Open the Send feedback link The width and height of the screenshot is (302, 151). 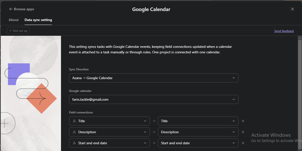pyautogui.click(x=284, y=31)
